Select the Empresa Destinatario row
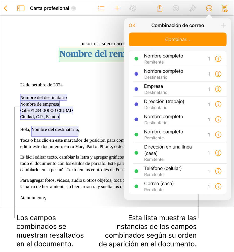The height and width of the screenshot is (252, 234). tap(178, 89)
